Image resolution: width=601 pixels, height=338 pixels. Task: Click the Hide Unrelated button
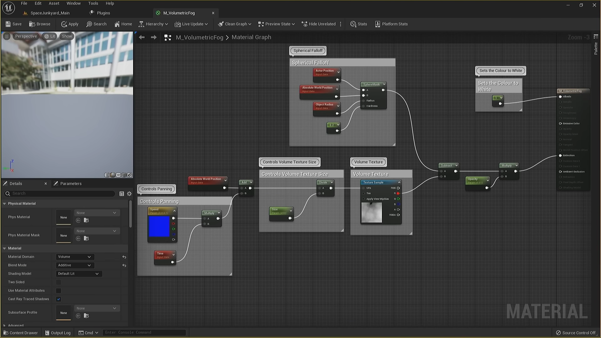(318, 24)
